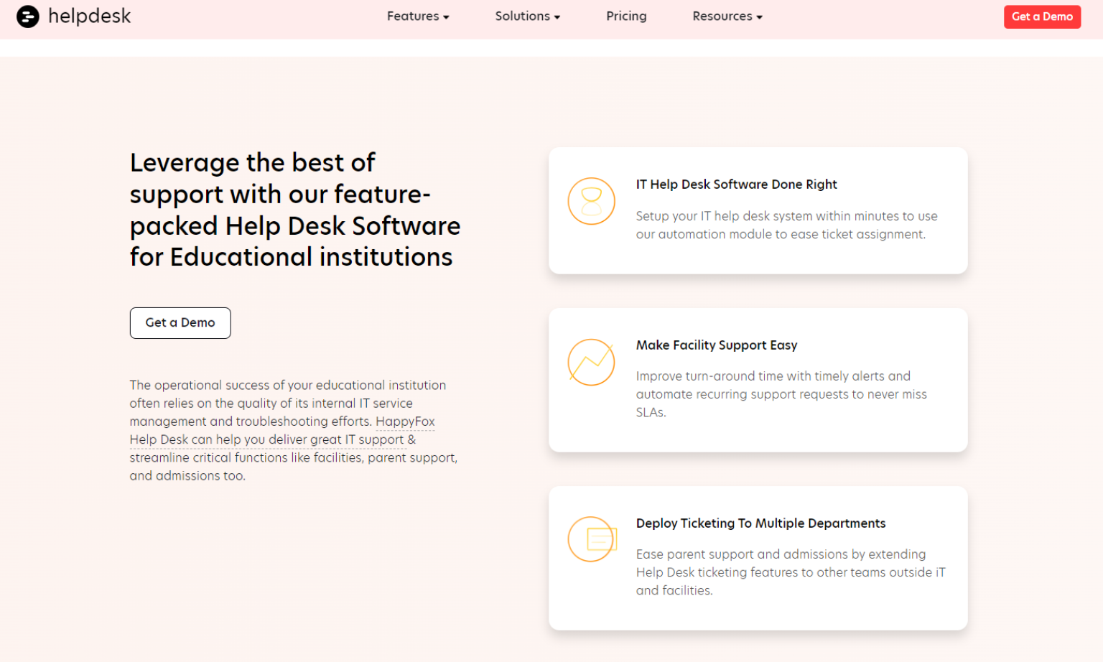Click the 'Ease parent support and admissions' description
Screen dimensions: 1103x662
point(791,572)
